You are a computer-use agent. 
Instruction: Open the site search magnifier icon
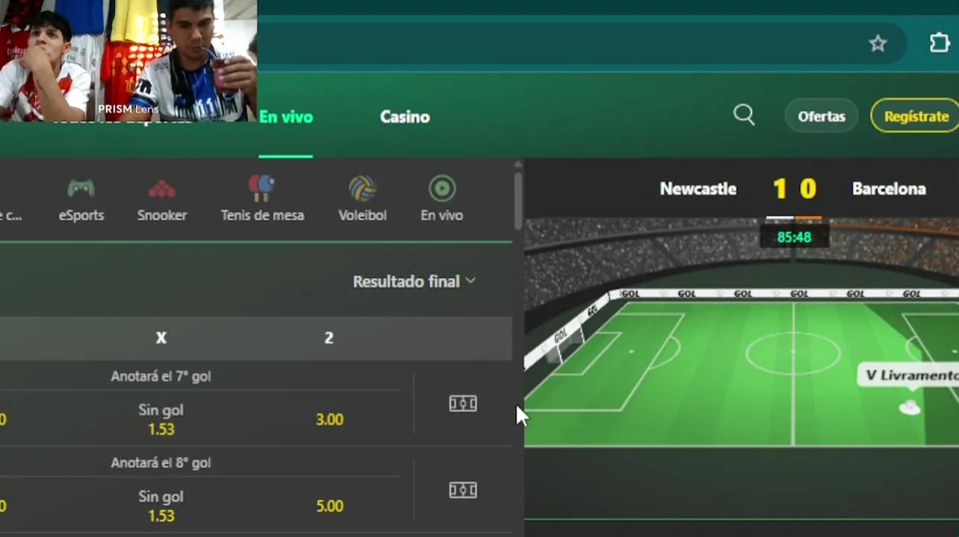[x=744, y=115]
